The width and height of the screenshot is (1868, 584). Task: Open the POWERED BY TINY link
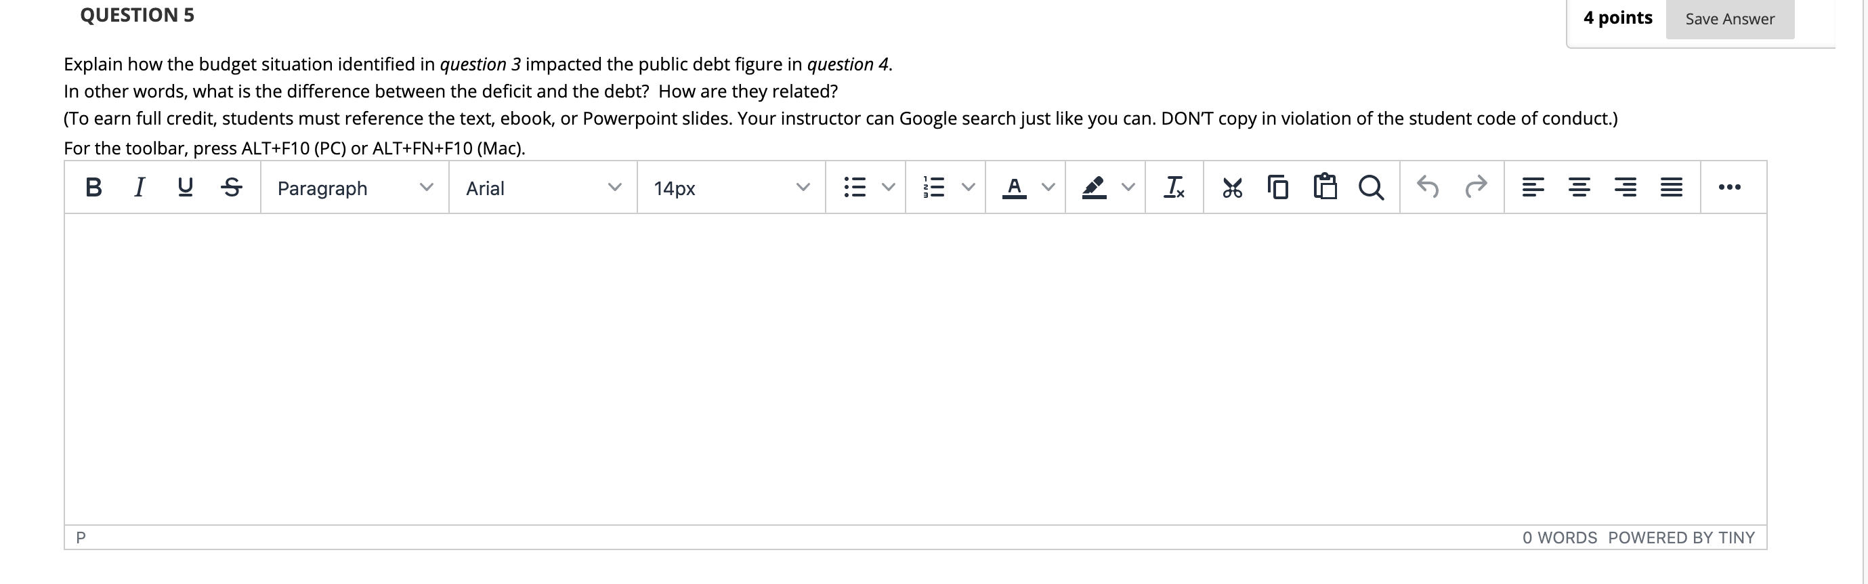click(x=1682, y=537)
